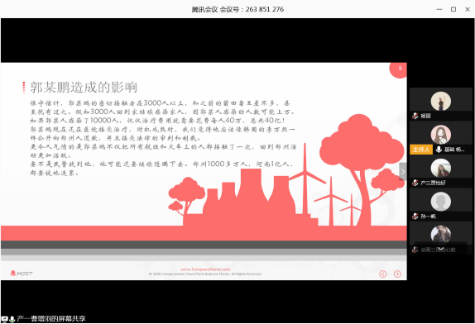Click the active microphone icon next to the host name
The height and width of the screenshot is (324, 475).
(439, 149)
